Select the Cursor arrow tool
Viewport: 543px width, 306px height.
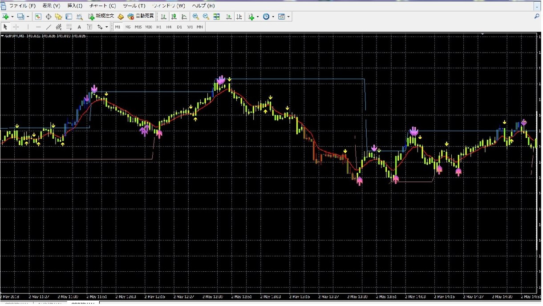5,27
